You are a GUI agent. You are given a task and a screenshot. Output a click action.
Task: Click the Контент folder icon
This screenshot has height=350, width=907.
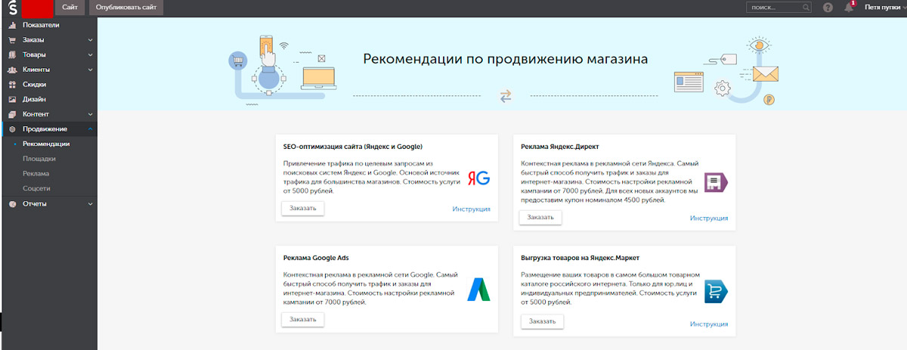pyautogui.click(x=12, y=114)
